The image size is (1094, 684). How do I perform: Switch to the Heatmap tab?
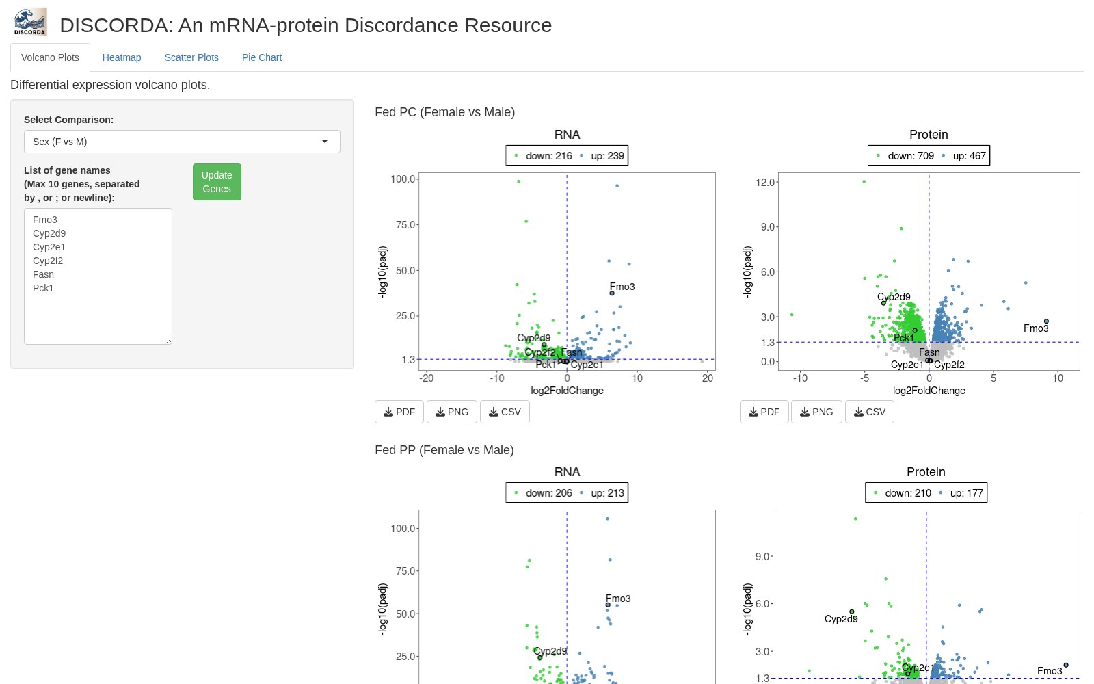122,57
